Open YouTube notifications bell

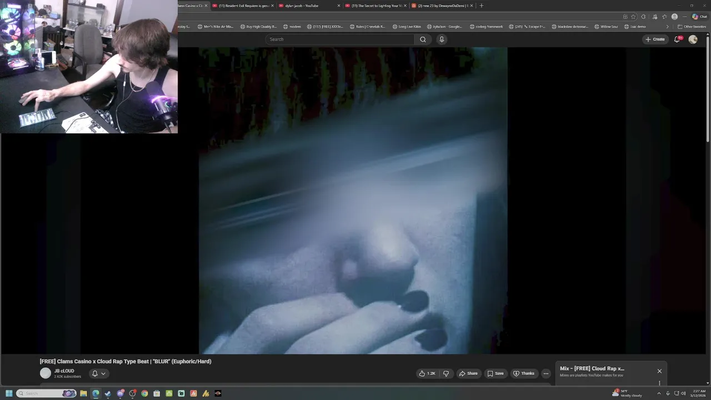point(677,39)
